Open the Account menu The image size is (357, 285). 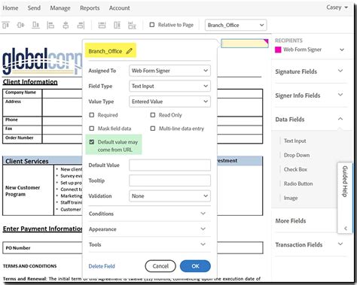pos(119,8)
